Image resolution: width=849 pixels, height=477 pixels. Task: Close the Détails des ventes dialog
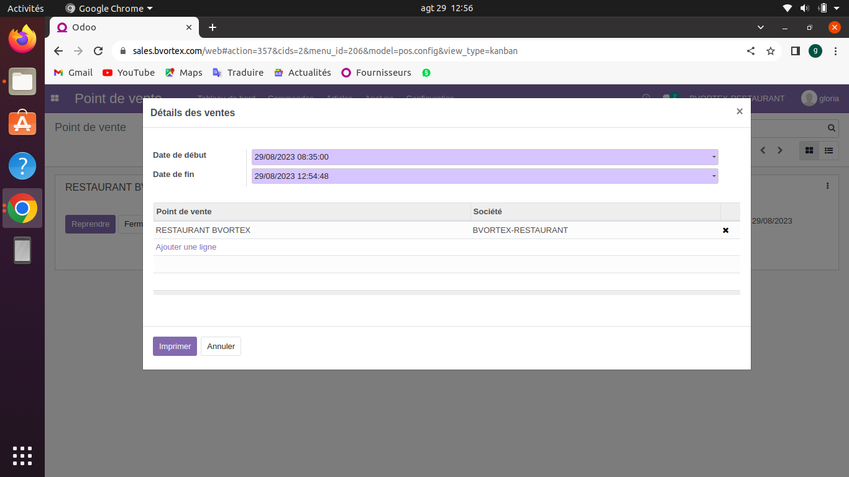click(739, 112)
